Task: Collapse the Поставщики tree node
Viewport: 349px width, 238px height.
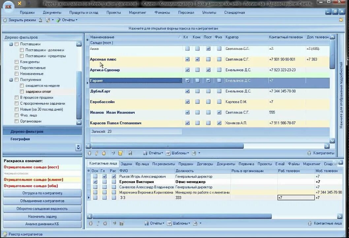Action: click(11, 44)
